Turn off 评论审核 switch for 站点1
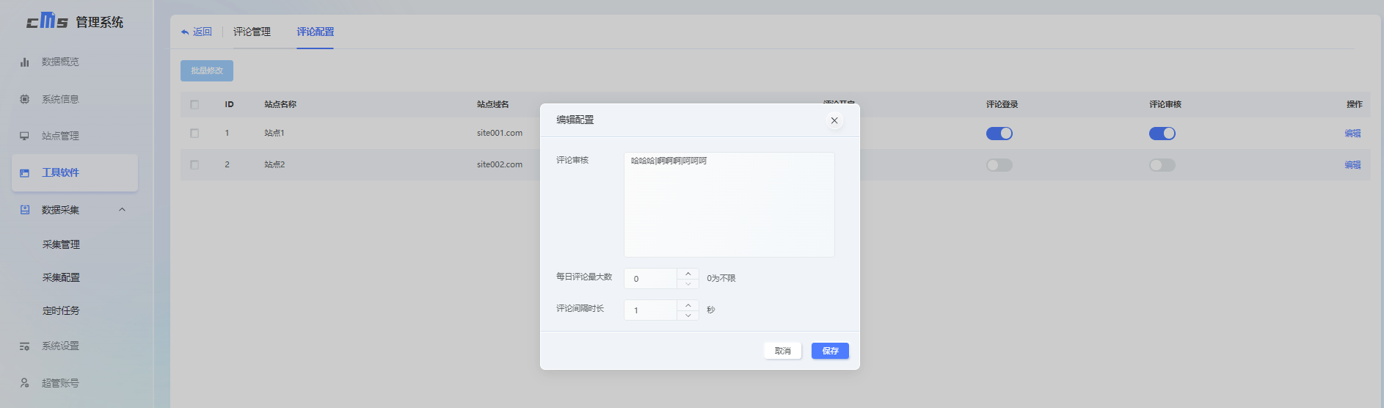This screenshot has width=1384, height=408. pos(1162,133)
